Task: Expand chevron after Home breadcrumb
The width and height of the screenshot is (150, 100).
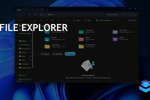Action: coord(55,14)
